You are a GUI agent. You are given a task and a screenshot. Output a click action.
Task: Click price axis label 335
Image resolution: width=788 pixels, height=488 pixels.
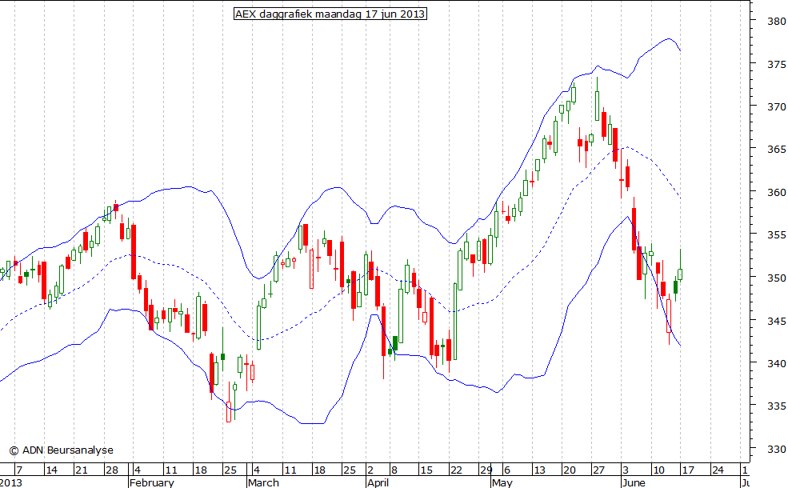coord(777,406)
